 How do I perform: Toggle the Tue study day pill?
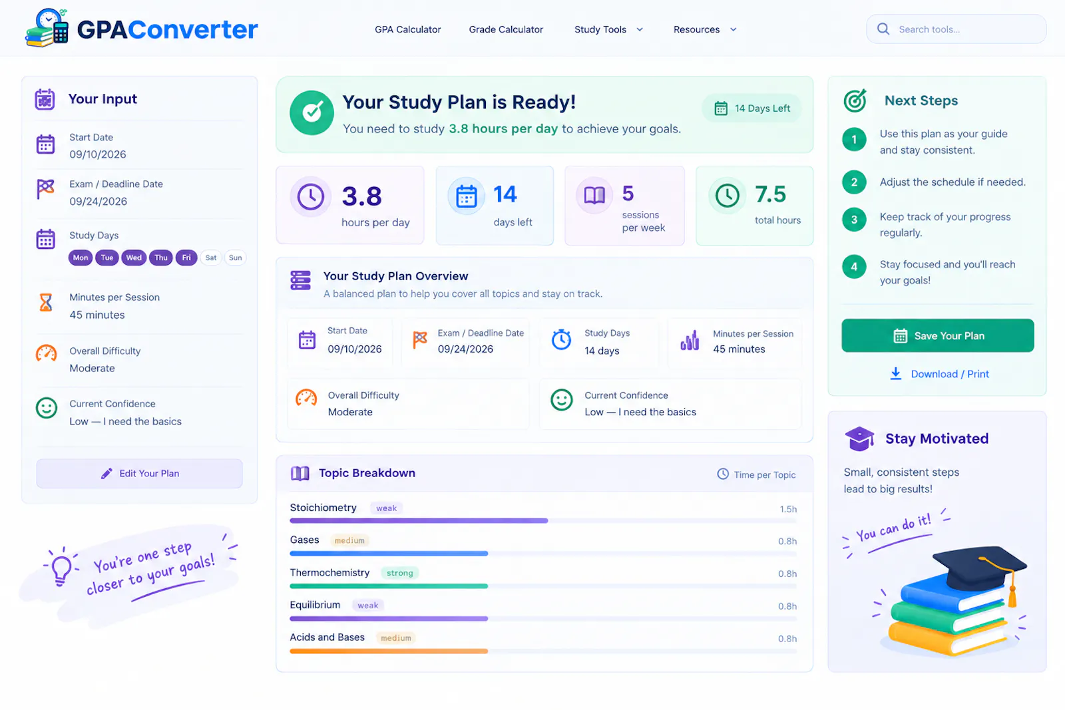pyautogui.click(x=107, y=258)
